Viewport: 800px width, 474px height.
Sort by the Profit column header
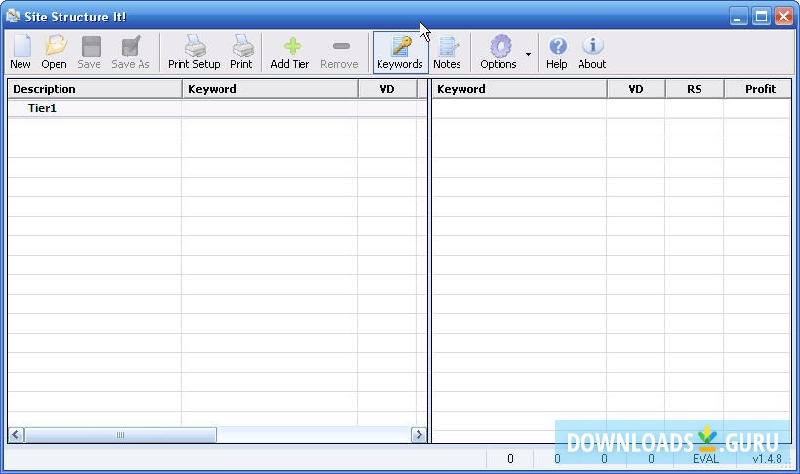[758, 89]
